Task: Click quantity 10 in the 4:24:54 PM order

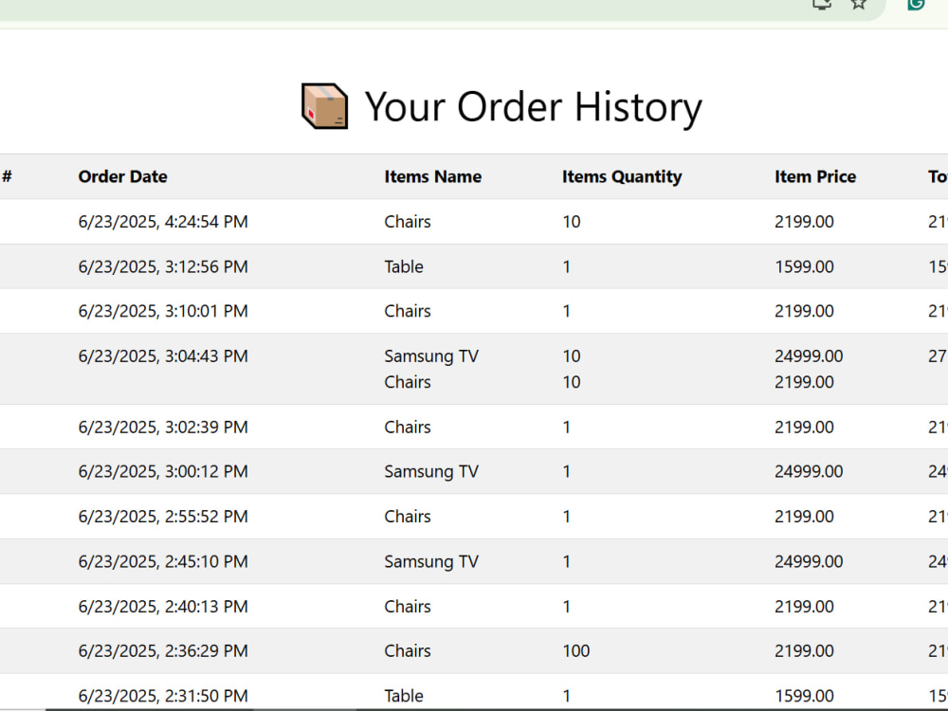Action: point(572,222)
